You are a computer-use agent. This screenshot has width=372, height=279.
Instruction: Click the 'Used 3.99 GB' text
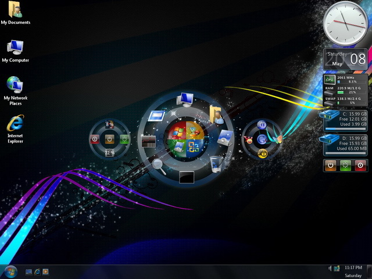[353, 124]
